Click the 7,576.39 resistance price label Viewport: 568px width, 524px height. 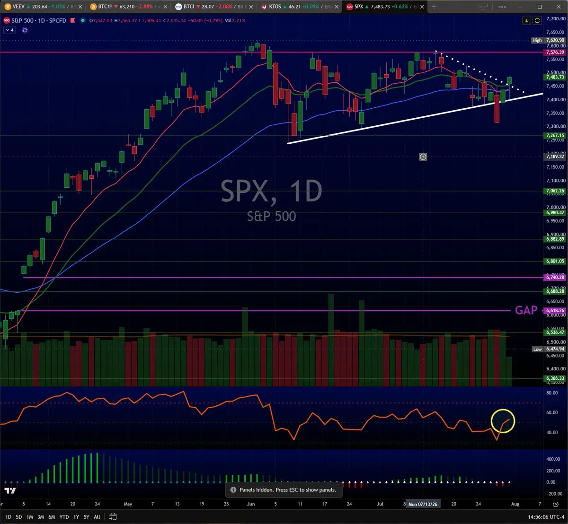point(555,52)
